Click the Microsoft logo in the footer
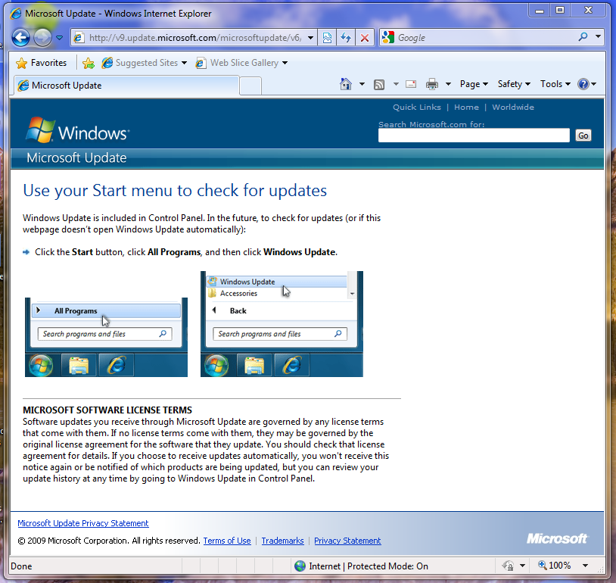The width and height of the screenshot is (616, 583). pos(557,538)
